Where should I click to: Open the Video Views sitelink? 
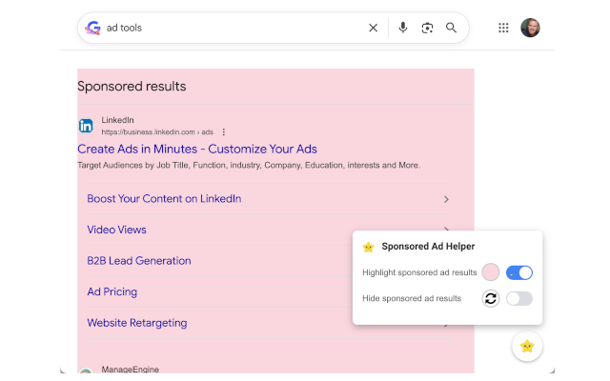point(116,230)
